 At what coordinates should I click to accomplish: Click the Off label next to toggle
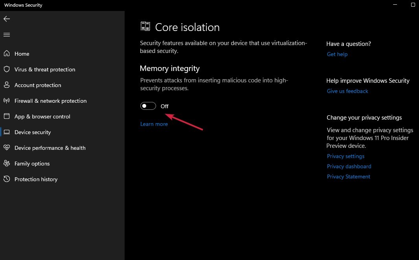point(165,106)
